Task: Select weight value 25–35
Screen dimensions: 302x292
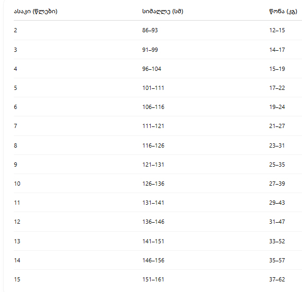Action: [277, 165]
